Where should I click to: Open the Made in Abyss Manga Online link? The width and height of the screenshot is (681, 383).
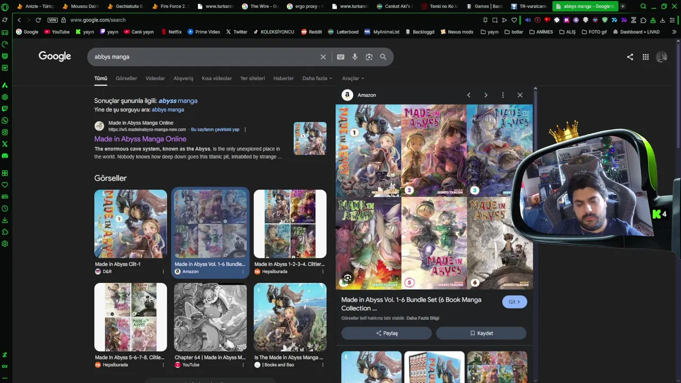140,139
